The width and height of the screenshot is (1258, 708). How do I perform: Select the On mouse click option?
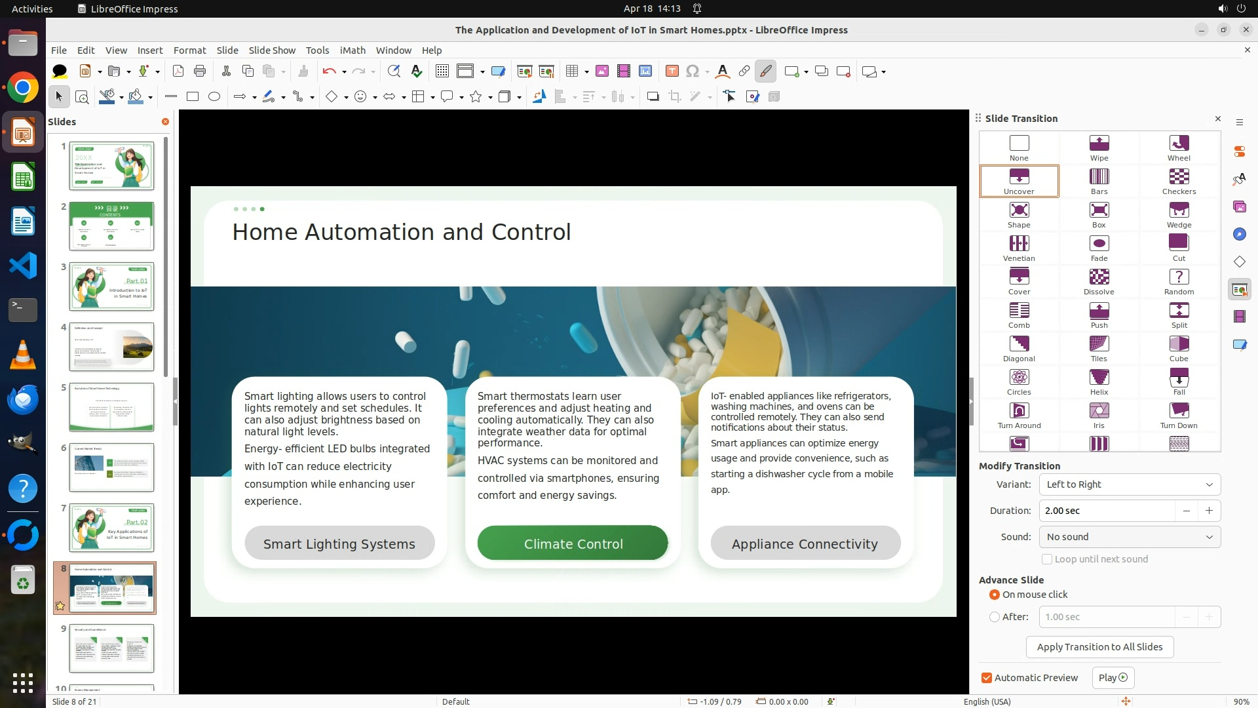pos(995,595)
